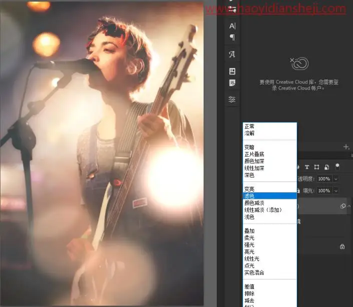Select 实色混合 blend mode
This screenshot has width=353, height=307.
pyautogui.click(x=270, y=272)
